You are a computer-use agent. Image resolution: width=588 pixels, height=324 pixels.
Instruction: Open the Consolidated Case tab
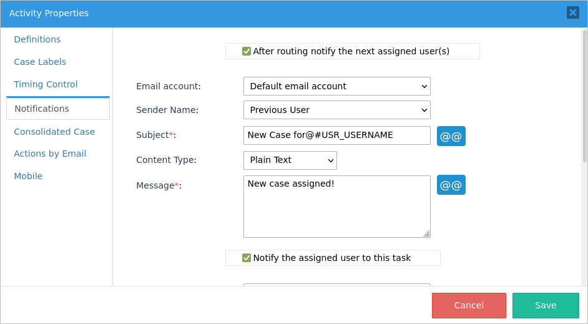click(54, 132)
